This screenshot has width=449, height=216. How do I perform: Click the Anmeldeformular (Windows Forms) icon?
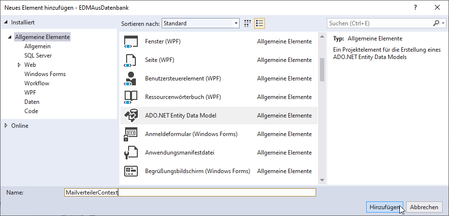[131, 134]
